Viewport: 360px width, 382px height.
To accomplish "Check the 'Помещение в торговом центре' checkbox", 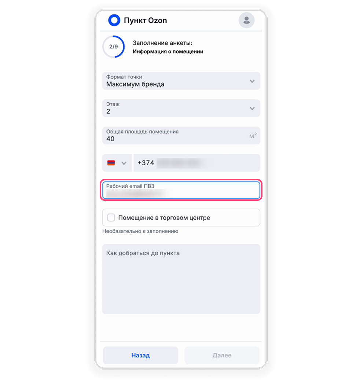I will click(111, 217).
